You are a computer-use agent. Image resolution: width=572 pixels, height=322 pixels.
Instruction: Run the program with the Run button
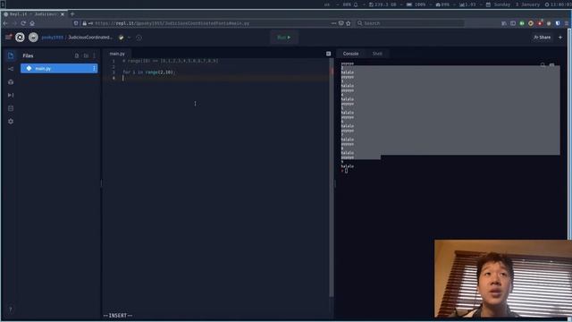pos(284,38)
